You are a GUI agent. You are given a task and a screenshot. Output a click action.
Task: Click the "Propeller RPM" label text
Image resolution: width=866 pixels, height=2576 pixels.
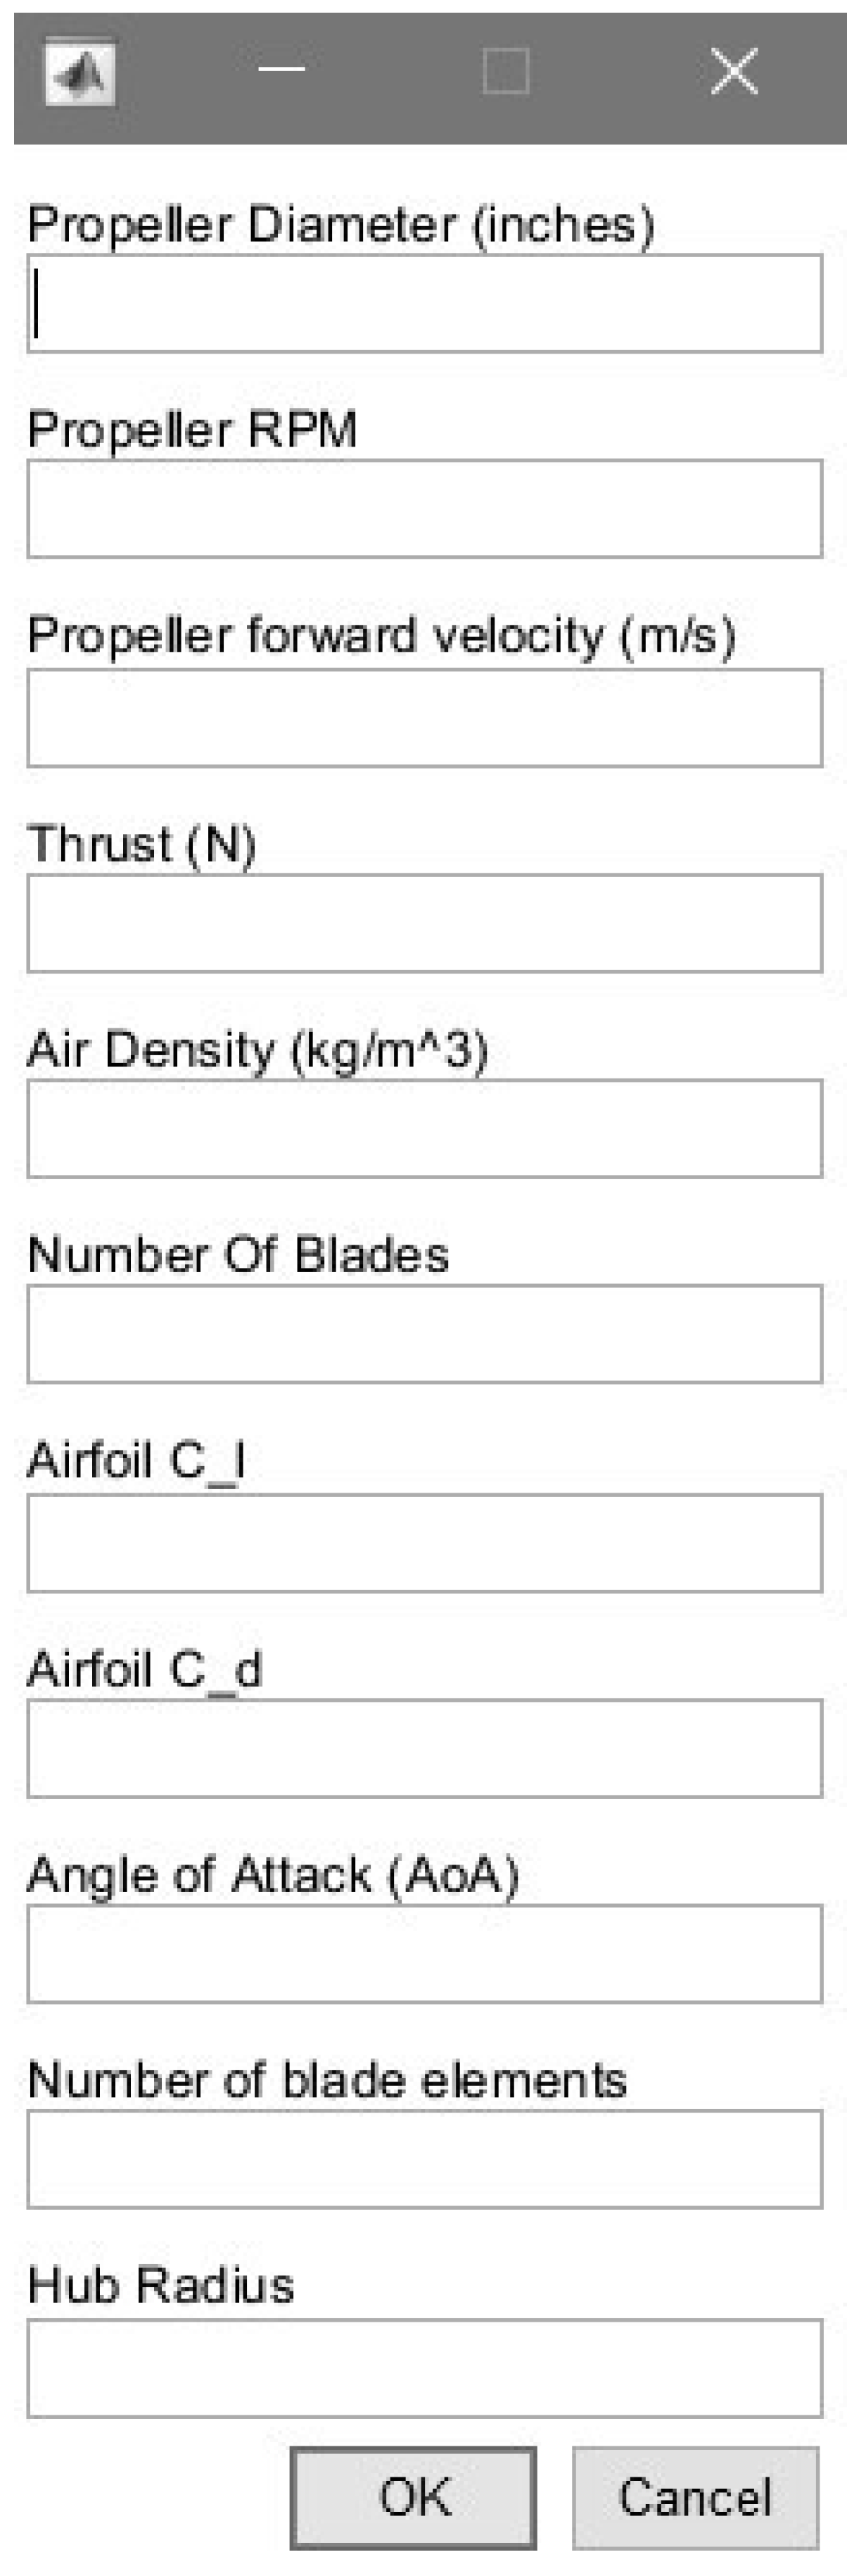pos(192,430)
